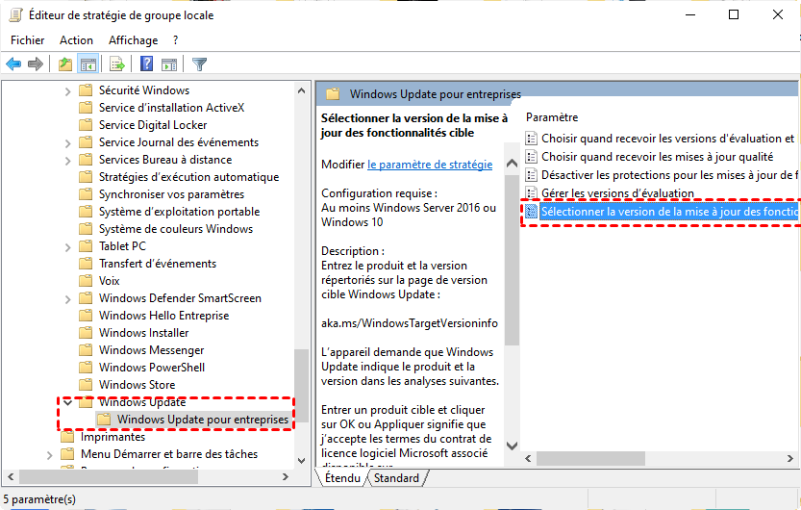Click the tree pane vertical scrollbar thumb
The height and width of the screenshot is (510, 801).
pos(301,385)
